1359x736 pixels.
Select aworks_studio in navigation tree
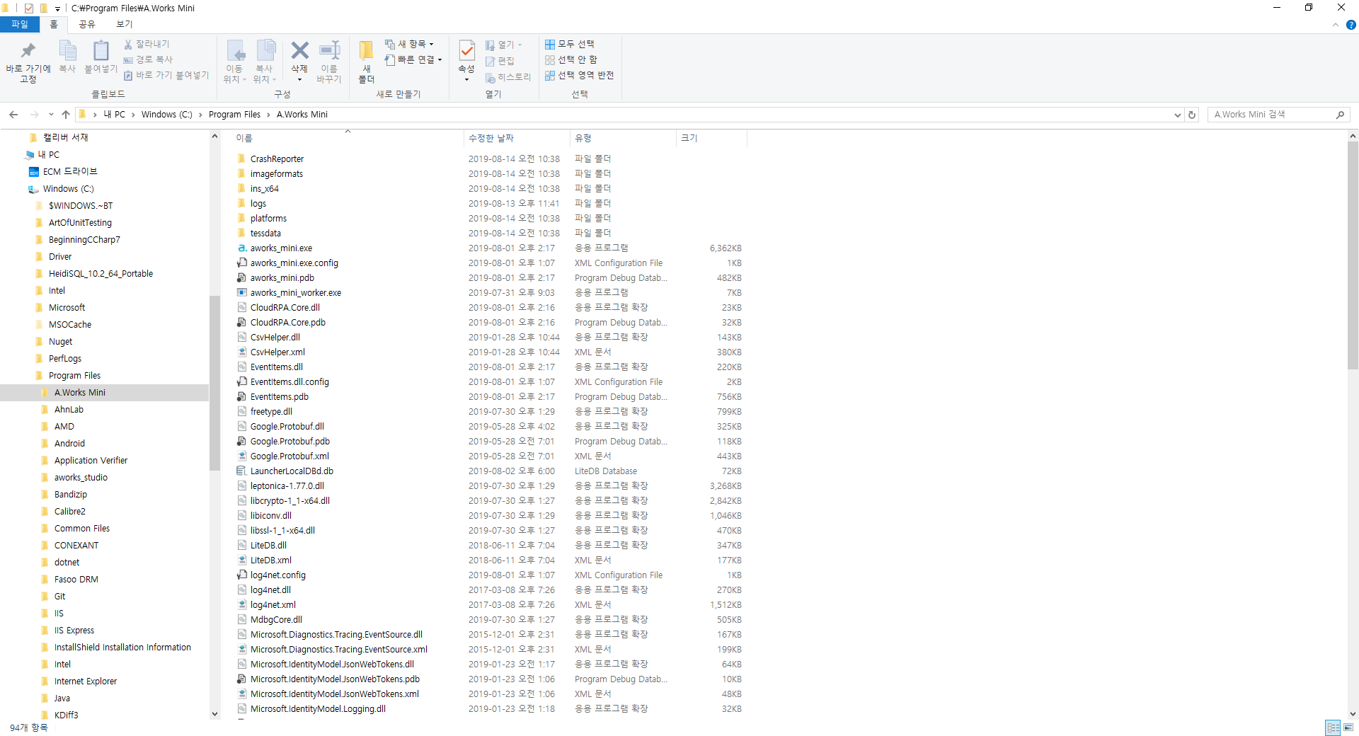[81, 477]
